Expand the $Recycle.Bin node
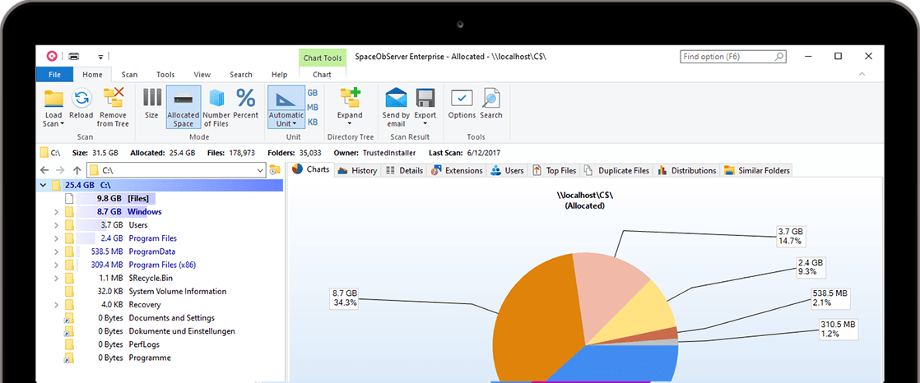920x383 pixels. 56,278
